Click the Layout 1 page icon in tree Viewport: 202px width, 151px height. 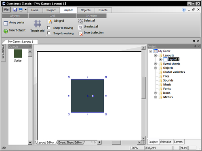coord(165,59)
